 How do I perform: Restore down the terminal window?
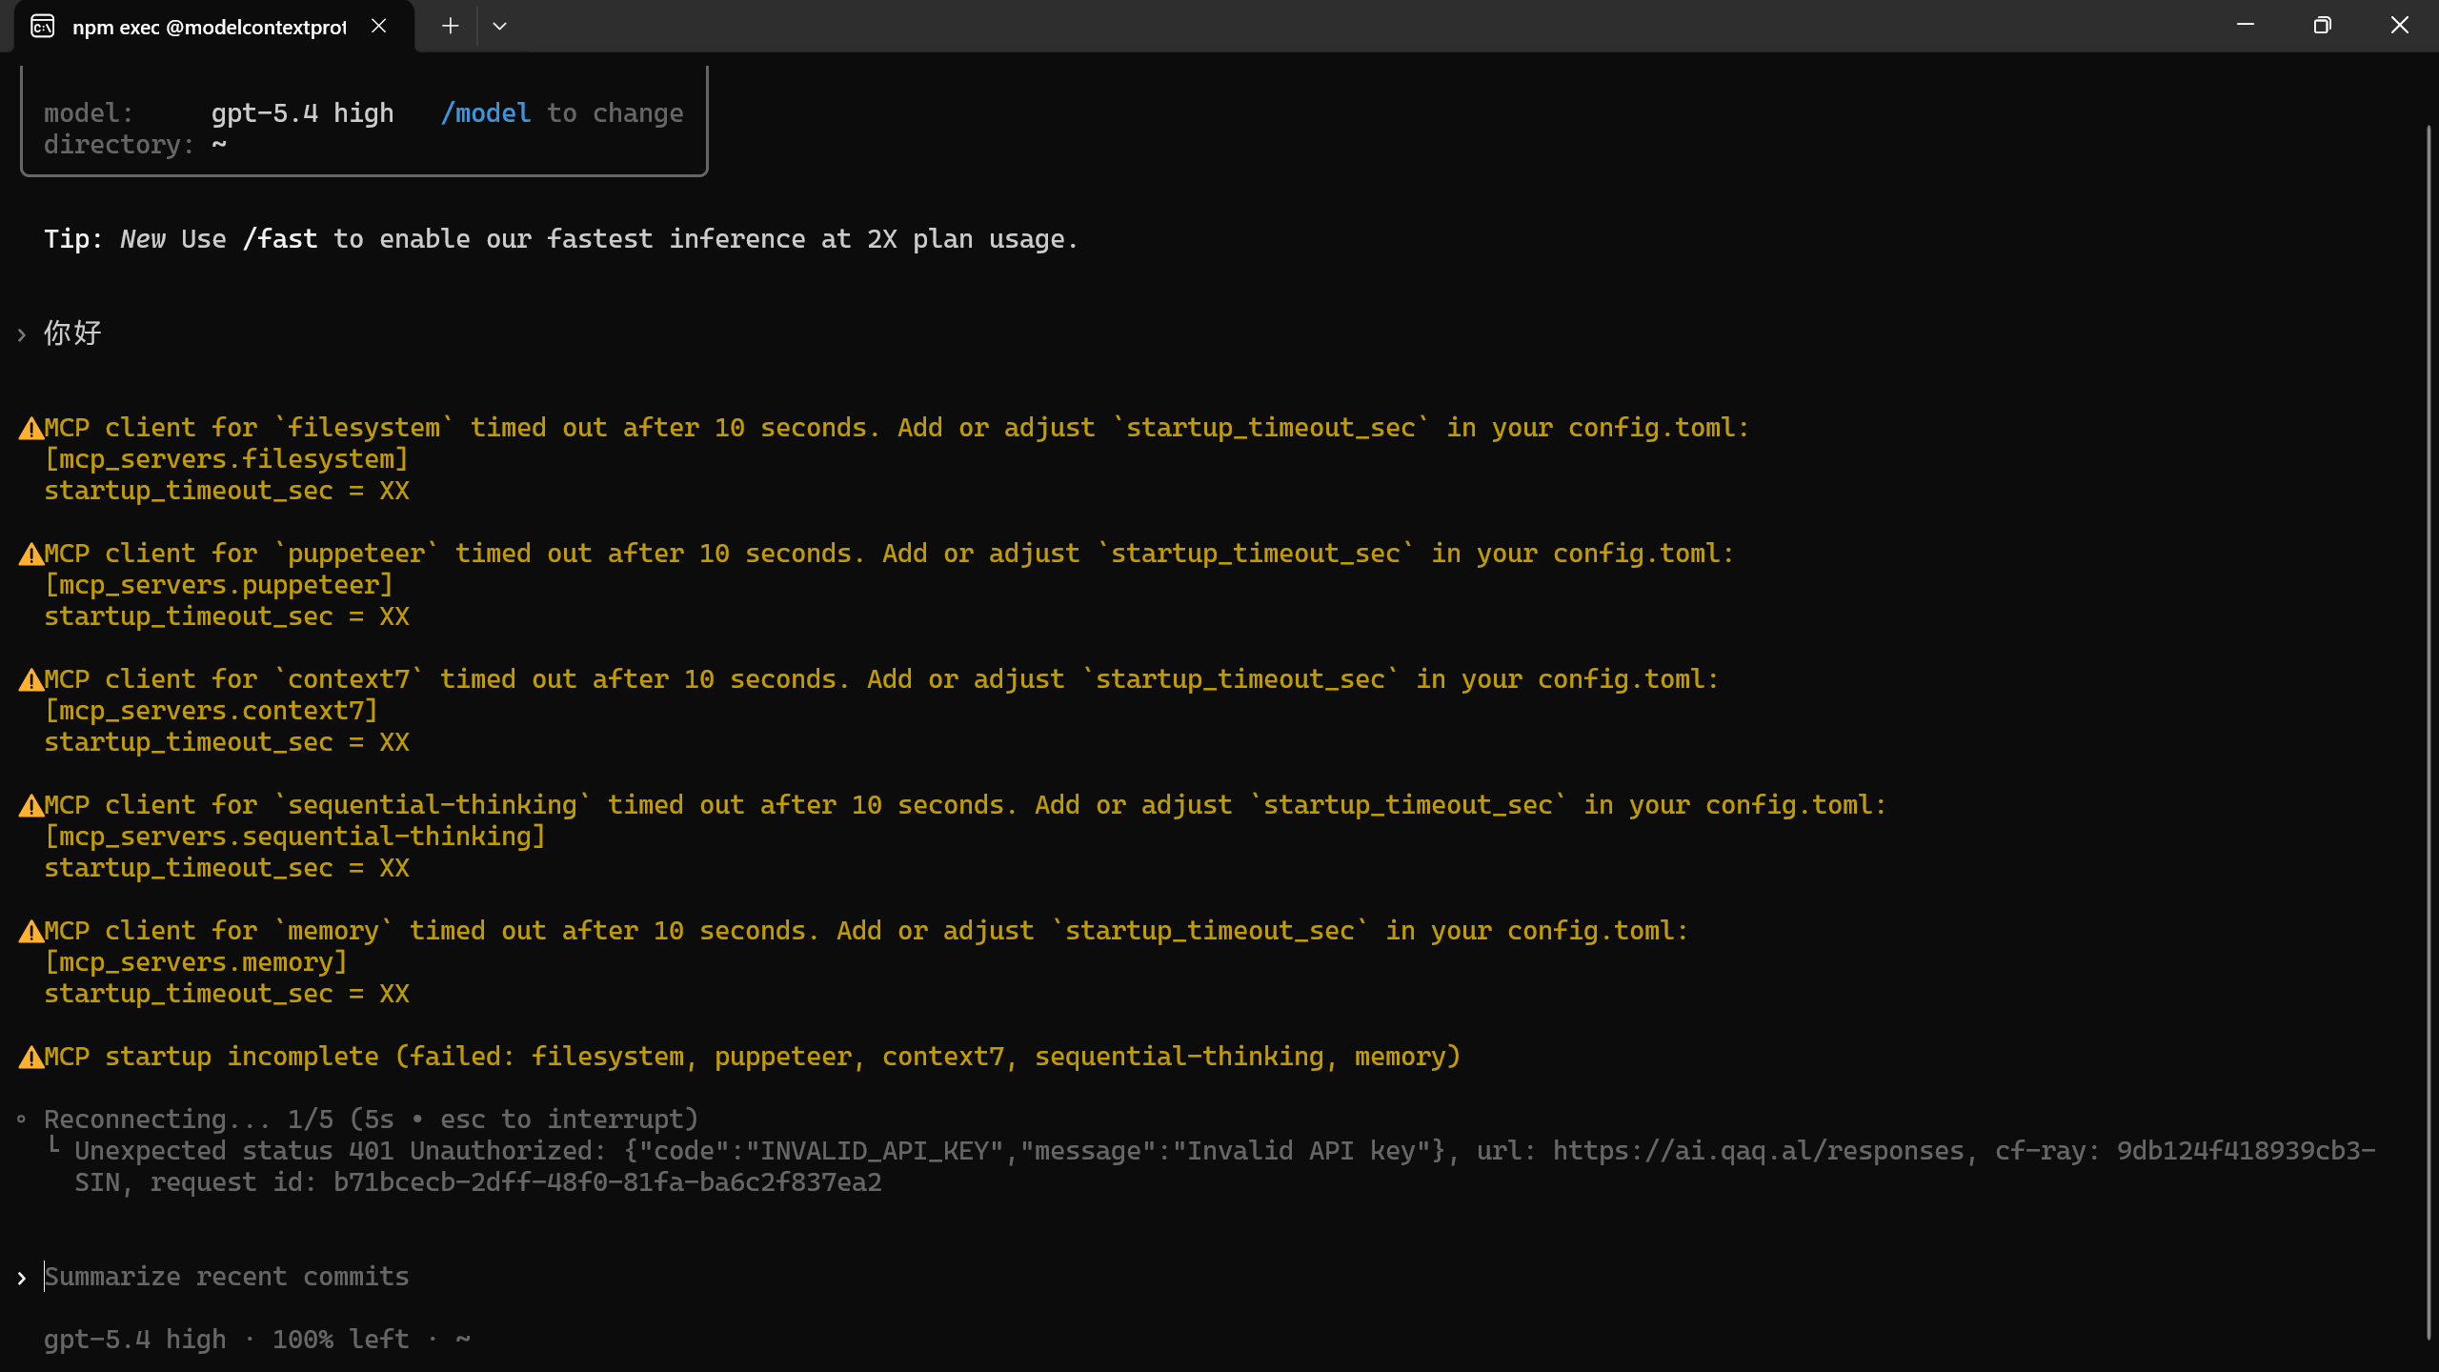click(x=2322, y=26)
